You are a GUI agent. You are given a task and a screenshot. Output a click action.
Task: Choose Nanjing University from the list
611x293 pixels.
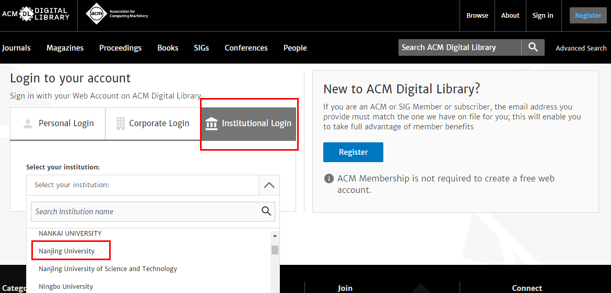(67, 251)
